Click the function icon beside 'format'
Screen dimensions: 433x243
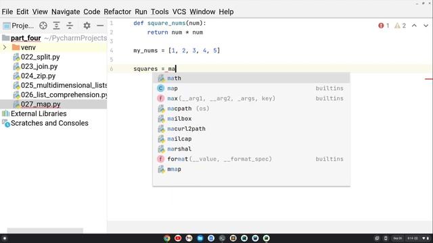[161, 159]
